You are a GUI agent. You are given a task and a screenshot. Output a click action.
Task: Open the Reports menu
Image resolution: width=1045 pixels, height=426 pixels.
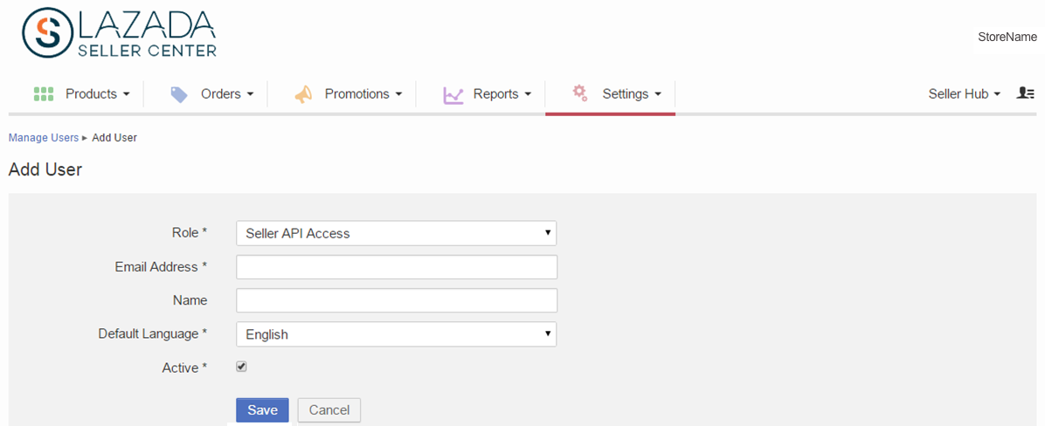click(x=502, y=94)
